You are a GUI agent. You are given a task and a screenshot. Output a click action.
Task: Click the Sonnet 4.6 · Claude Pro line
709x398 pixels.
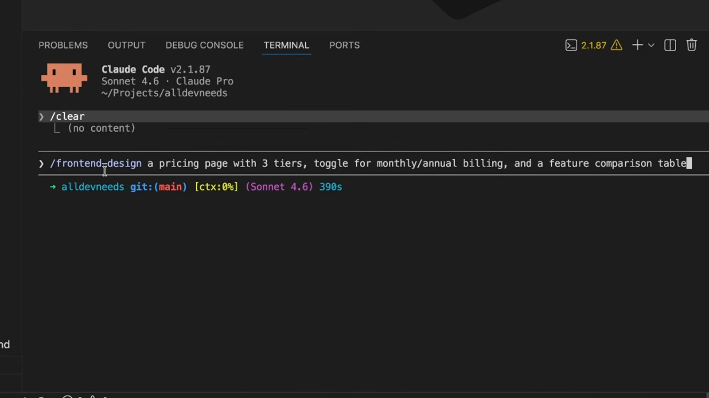point(168,81)
